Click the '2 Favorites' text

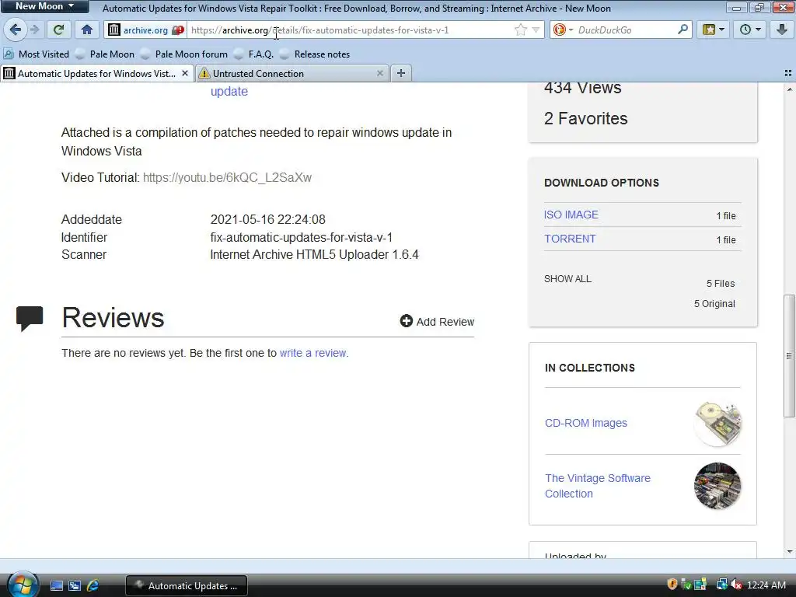click(586, 118)
